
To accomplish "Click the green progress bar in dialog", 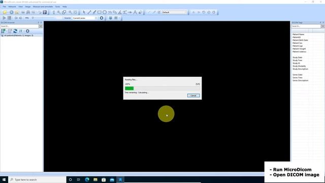I will click(129, 88).
